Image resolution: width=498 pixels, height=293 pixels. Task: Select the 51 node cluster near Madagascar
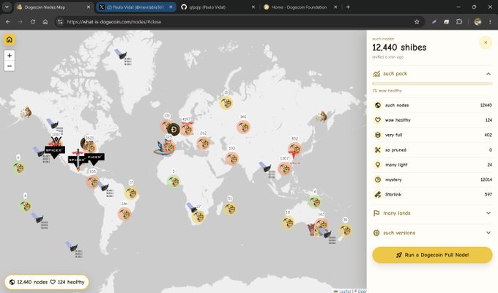tap(230, 209)
